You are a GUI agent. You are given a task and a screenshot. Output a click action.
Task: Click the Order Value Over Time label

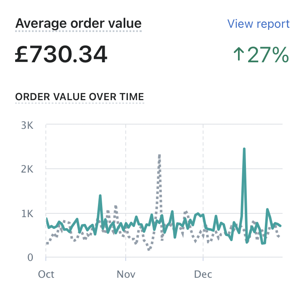(79, 96)
